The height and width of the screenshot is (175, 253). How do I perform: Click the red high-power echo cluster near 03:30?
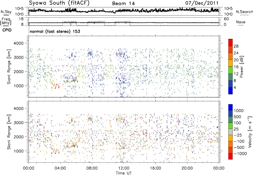[57, 86]
